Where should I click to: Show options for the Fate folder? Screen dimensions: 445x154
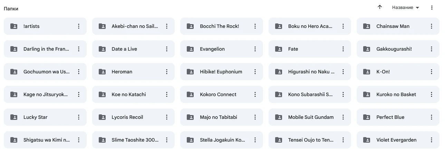point(343,49)
